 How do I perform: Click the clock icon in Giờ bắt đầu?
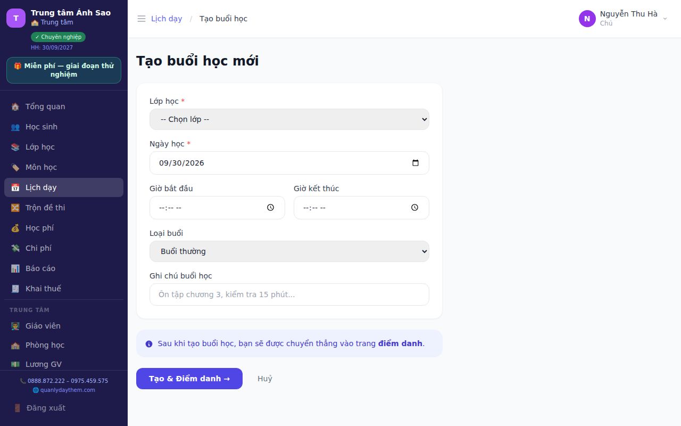coord(270,208)
